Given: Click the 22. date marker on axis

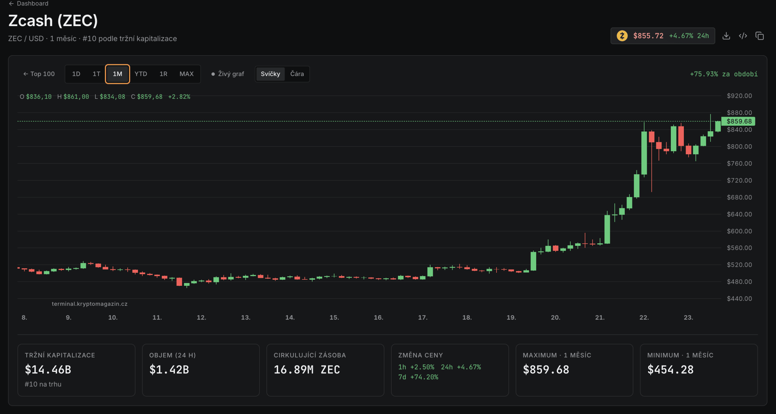Looking at the screenshot, I should click(x=644, y=317).
